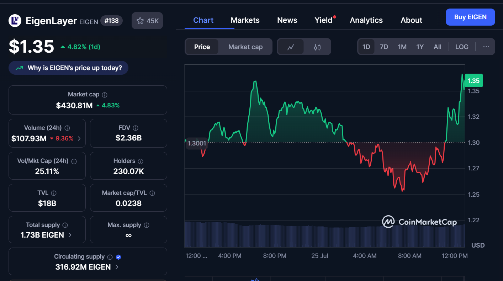Set chart range to 7D
Viewport: 503px width, 281px height.
tap(384, 47)
